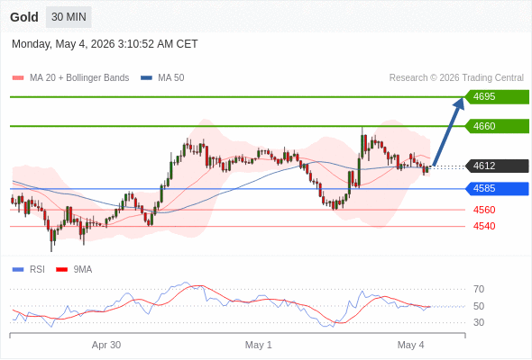The image size is (532, 360).
Task: Click the 4660 green resistance price label
Action: point(497,126)
